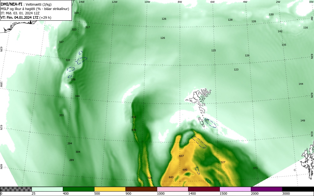
Task: Click the 4W longitude label
Action: tap(245, 2)
